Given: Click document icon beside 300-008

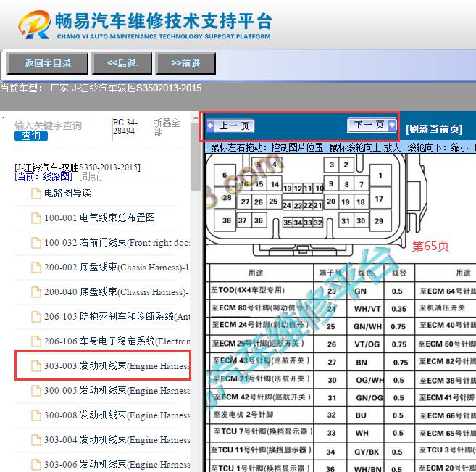Looking at the screenshot, I should point(36,415).
